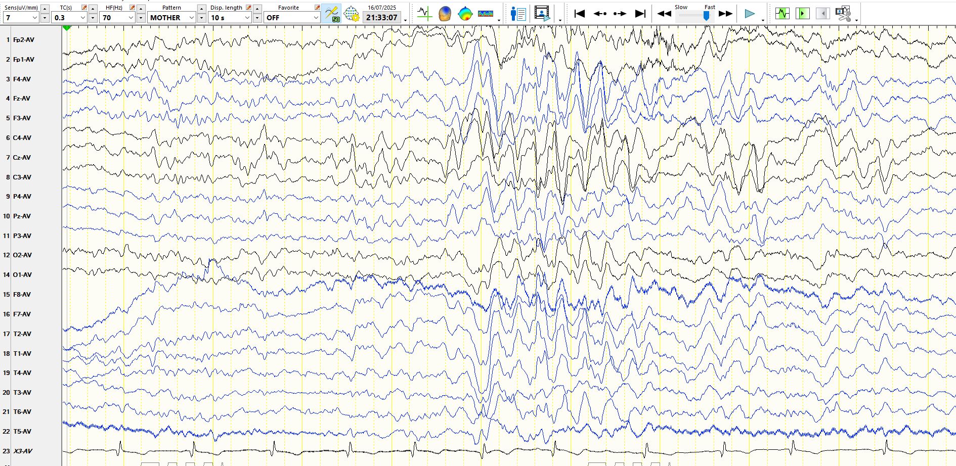The height and width of the screenshot is (466, 956).
Task: Click the TC(s) down arrow stepper
Action: point(93,18)
